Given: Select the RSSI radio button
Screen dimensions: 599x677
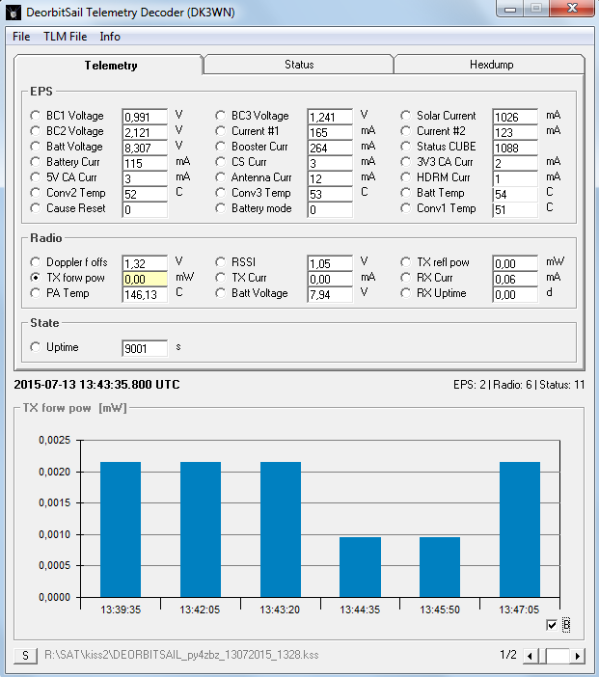Looking at the screenshot, I should point(222,262).
